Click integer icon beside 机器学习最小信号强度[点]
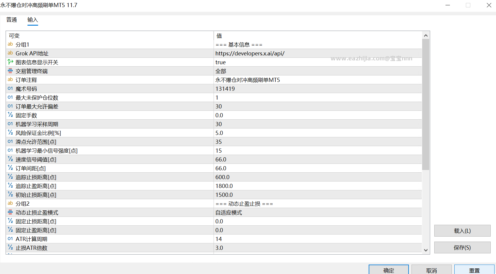Screen dimensions: 496x274 pos(10,150)
